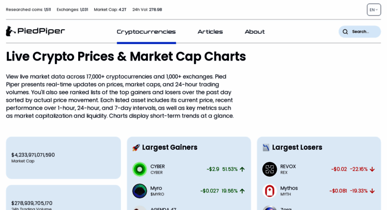This screenshot has height=210, width=387.
Task: Click CYBER's green up-arrow icon
Action: (x=242, y=169)
